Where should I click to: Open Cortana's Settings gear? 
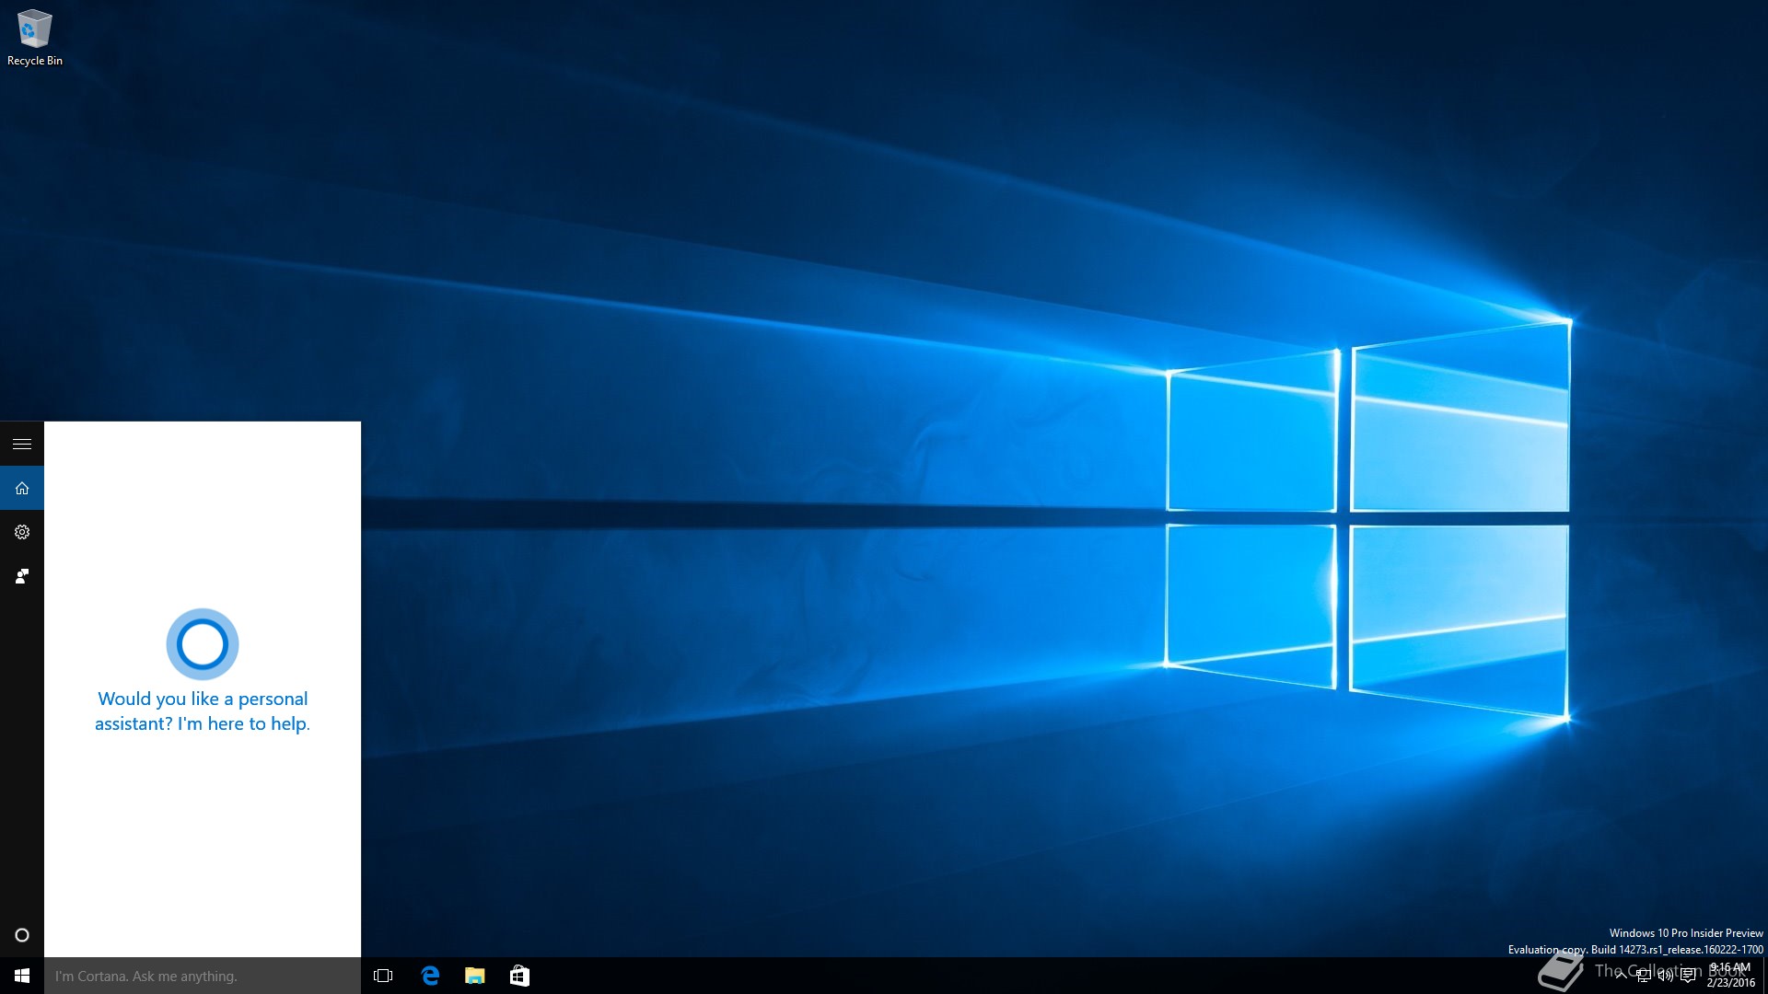(22, 532)
